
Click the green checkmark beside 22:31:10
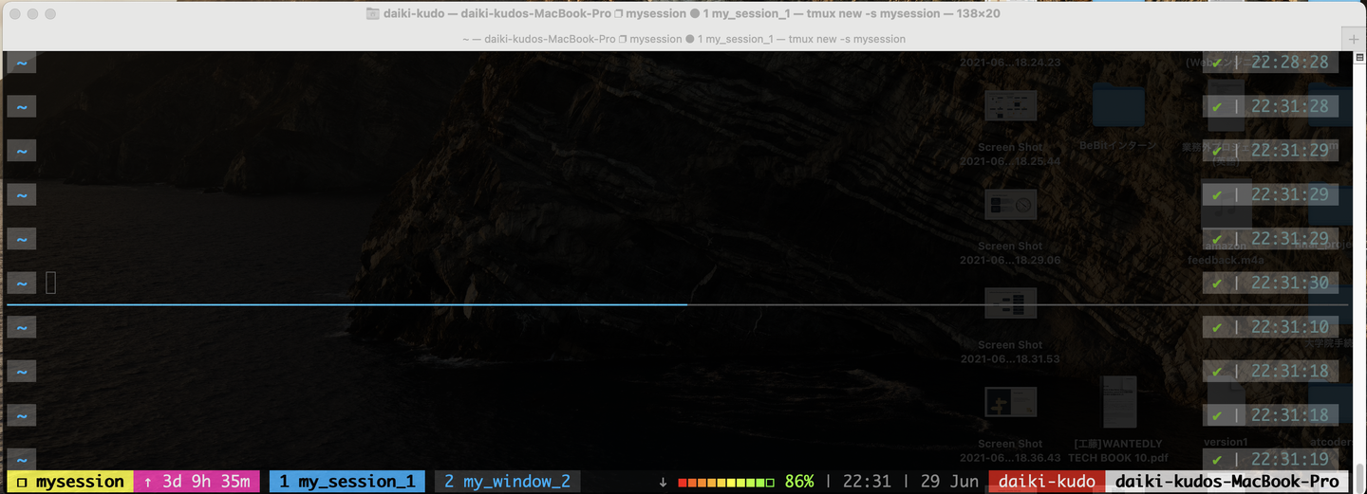(1217, 327)
